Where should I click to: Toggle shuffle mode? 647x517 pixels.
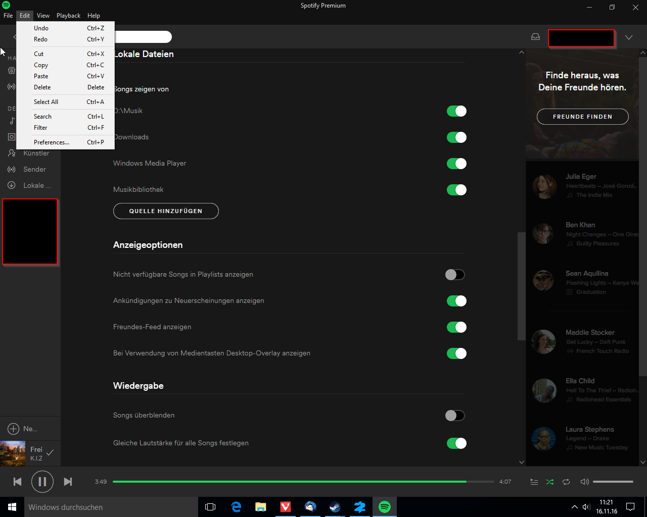pos(550,482)
